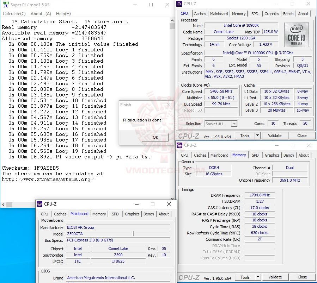Select SPD tab in CPU-Z Mainboard window
317x283 pixels.
click(x=115, y=214)
